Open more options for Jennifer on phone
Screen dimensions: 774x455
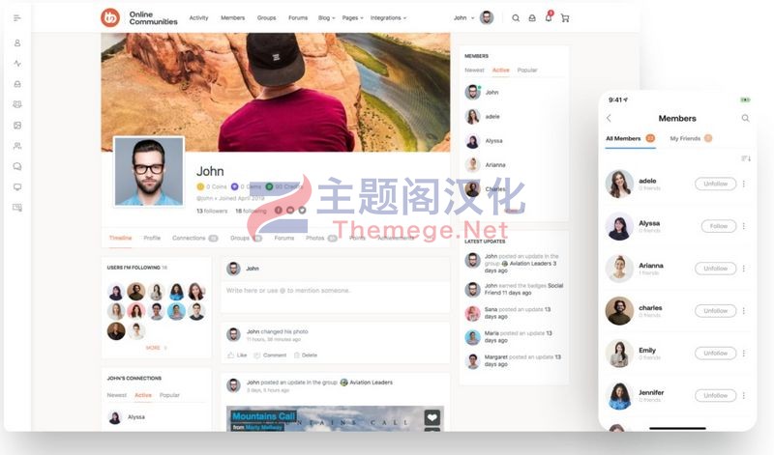tap(743, 396)
